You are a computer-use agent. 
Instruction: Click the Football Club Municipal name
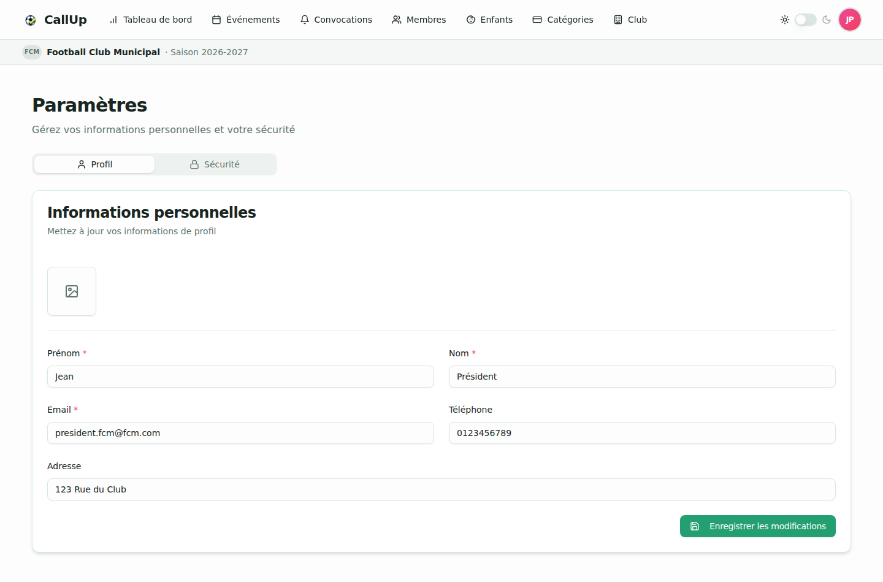(104, 52)
